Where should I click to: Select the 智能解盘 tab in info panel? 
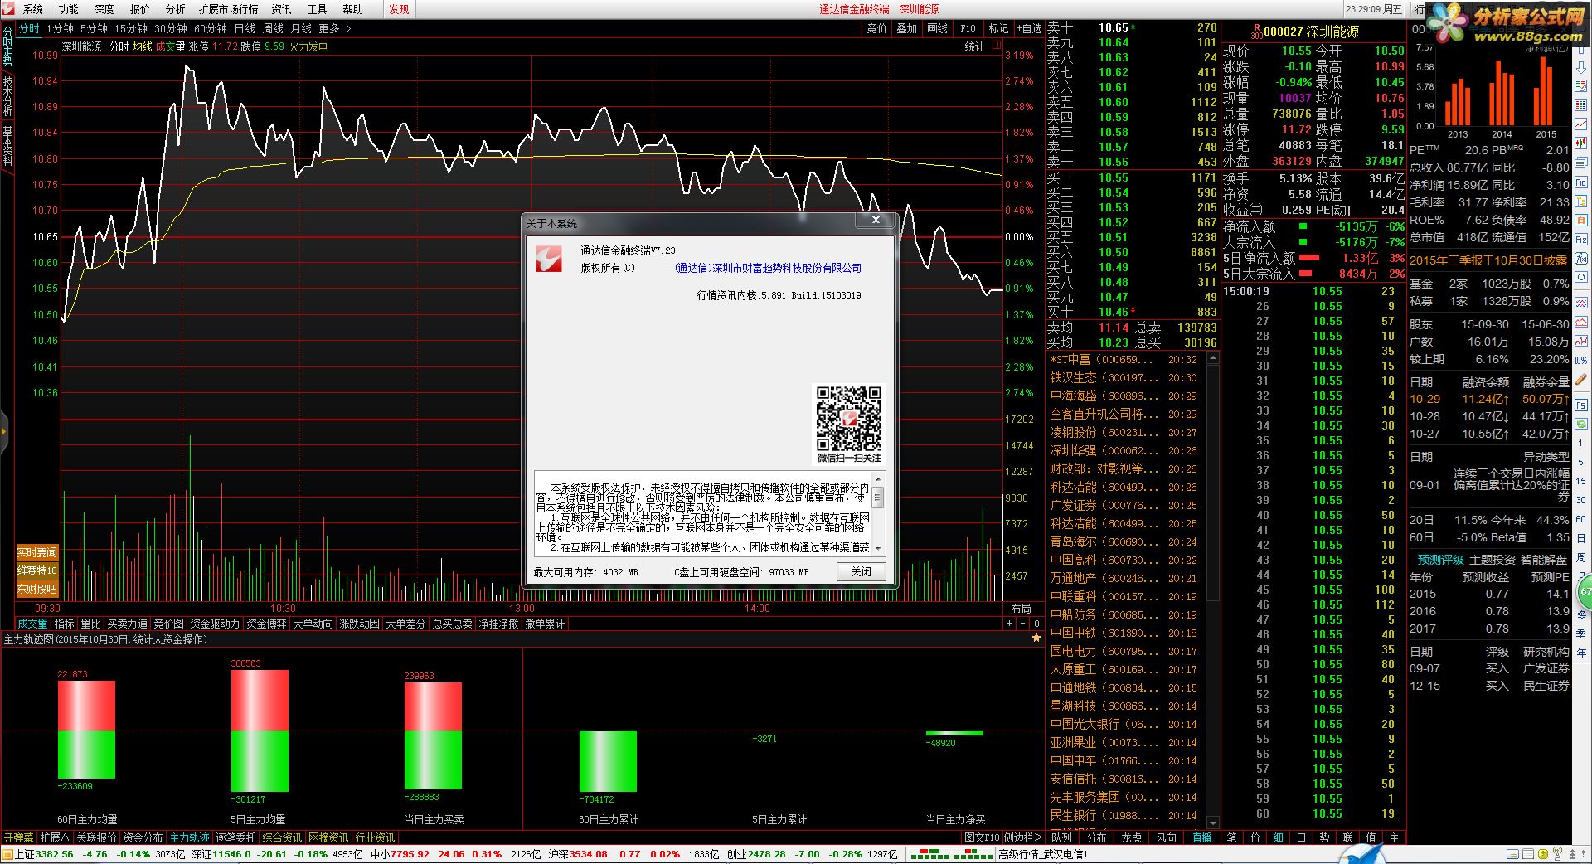1543,560
